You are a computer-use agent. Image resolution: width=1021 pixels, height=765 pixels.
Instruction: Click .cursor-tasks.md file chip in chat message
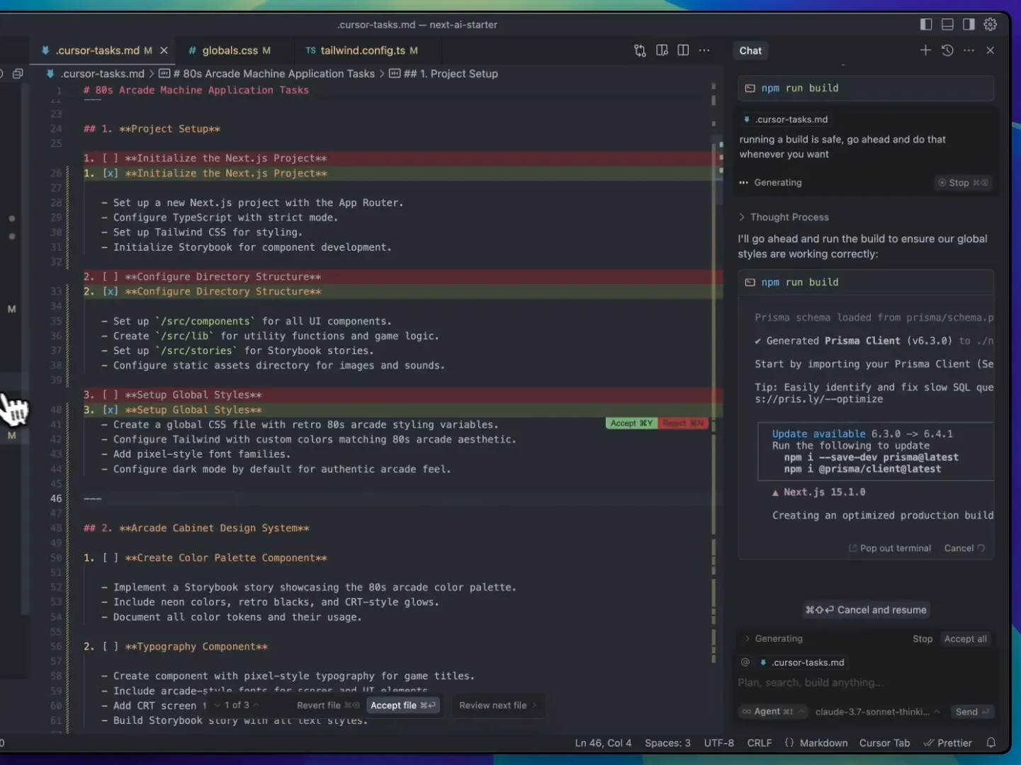click(x=785, y=120)
